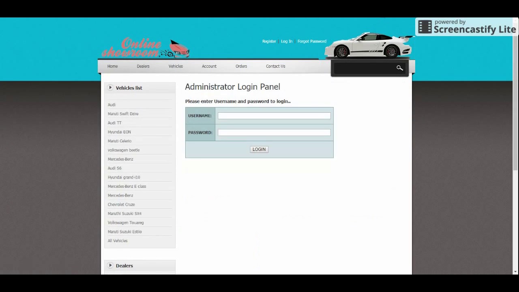
Task: Click arrow icon beside Dealers sidebar heading
Action: (x=110, y=266)
